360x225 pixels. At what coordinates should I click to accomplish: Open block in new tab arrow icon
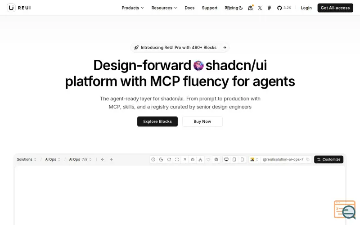click(x=184, y=159)
